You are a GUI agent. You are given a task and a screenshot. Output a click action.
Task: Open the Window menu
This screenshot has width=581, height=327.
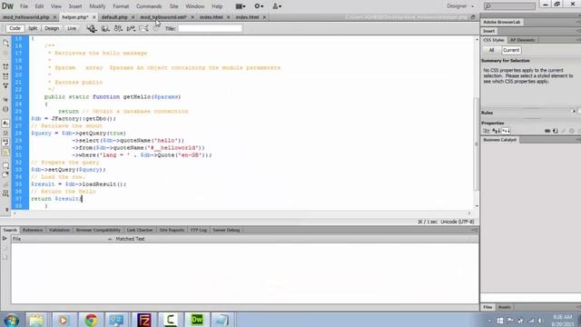(x=195, y=6)
